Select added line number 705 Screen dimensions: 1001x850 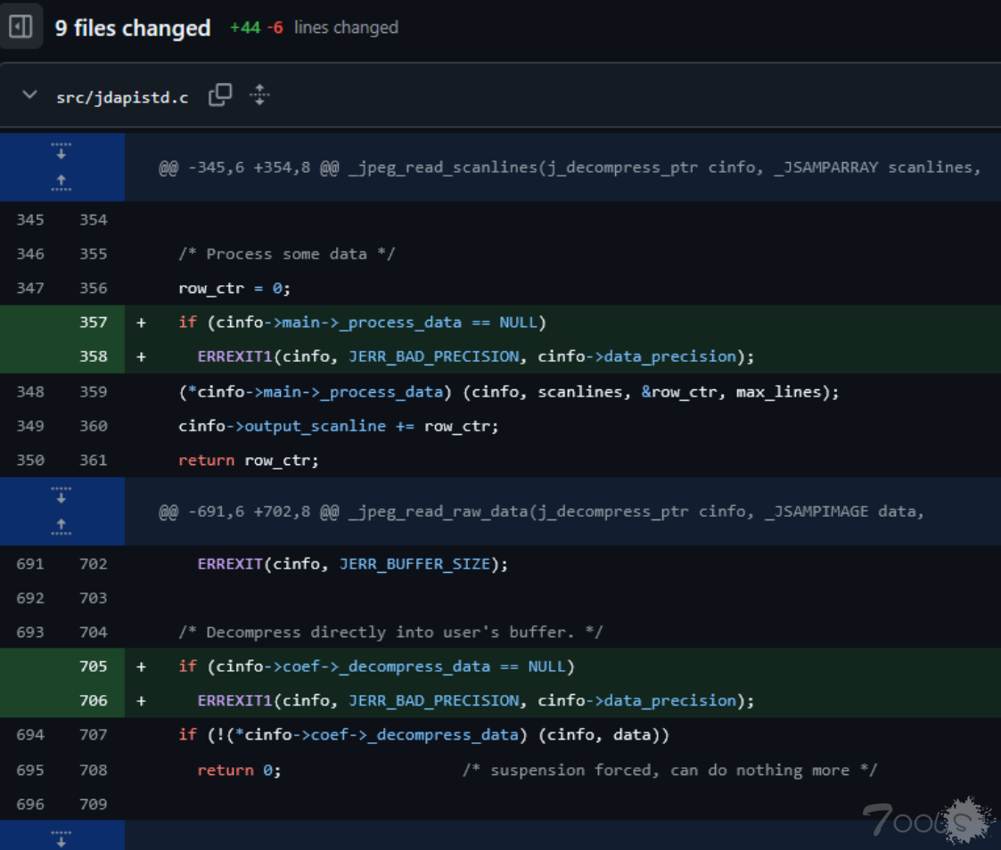[93, 666]
